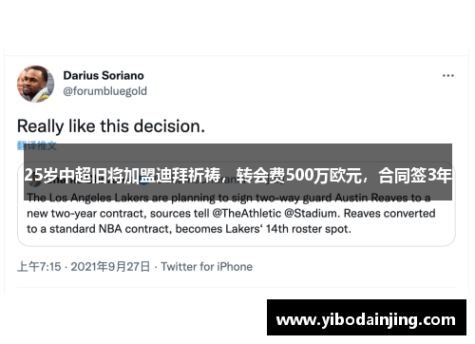Click the 上午7:15 timestamp

pyautogui.click(x=39, y=267)
